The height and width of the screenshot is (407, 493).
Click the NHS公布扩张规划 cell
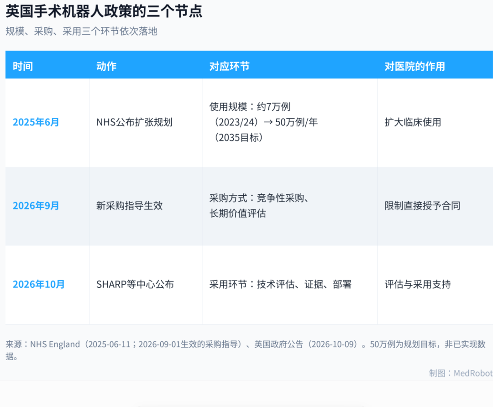coord(134,122)
